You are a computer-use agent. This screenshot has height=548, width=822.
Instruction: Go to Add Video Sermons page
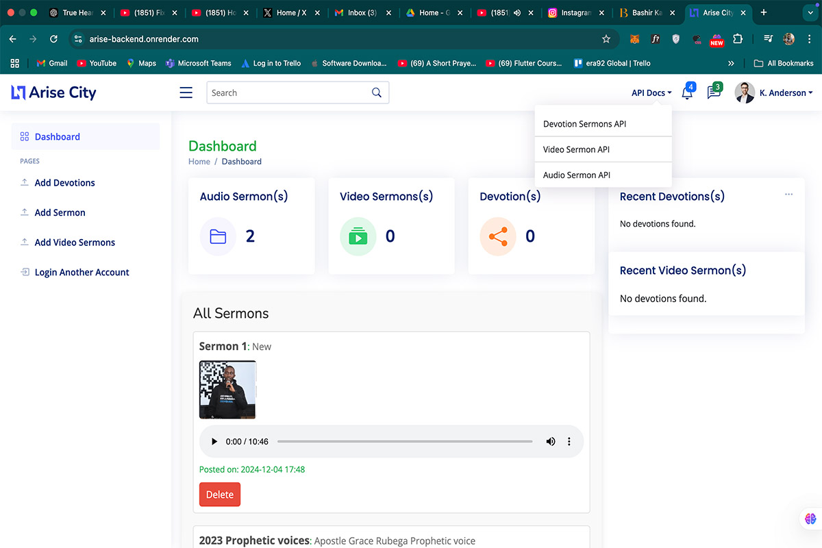point(75,242)
